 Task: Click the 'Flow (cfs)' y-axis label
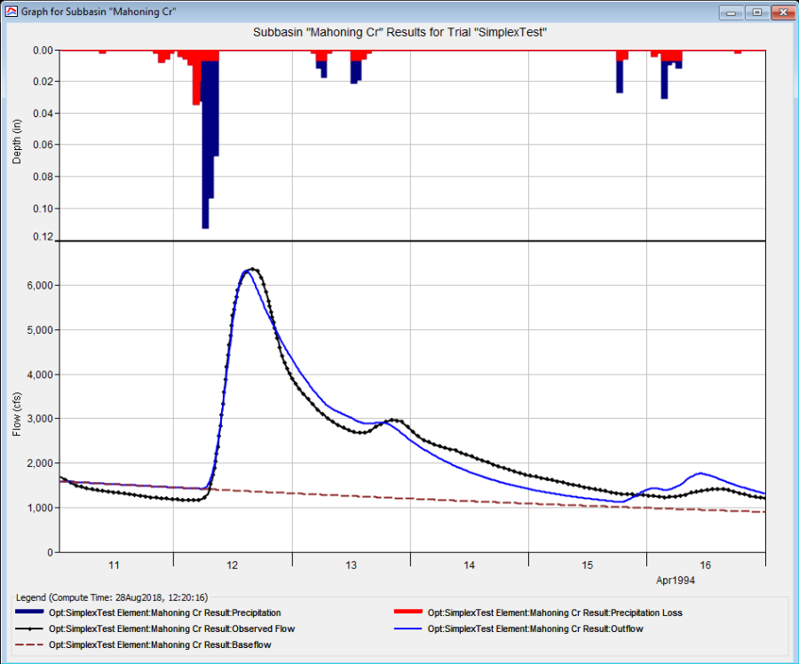(17, 415)
